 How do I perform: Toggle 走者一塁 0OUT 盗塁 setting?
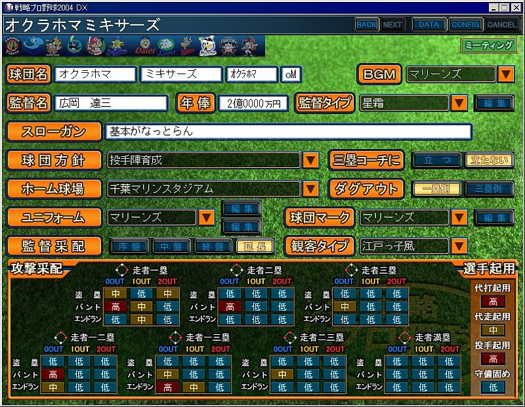click(115, 294)
